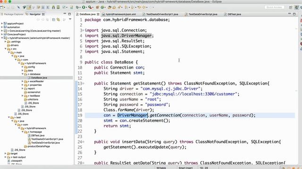Click Next Annotation arrow icon
Image resolution: width=302 pixels, height=169 pixels.
tap(126, 8)
